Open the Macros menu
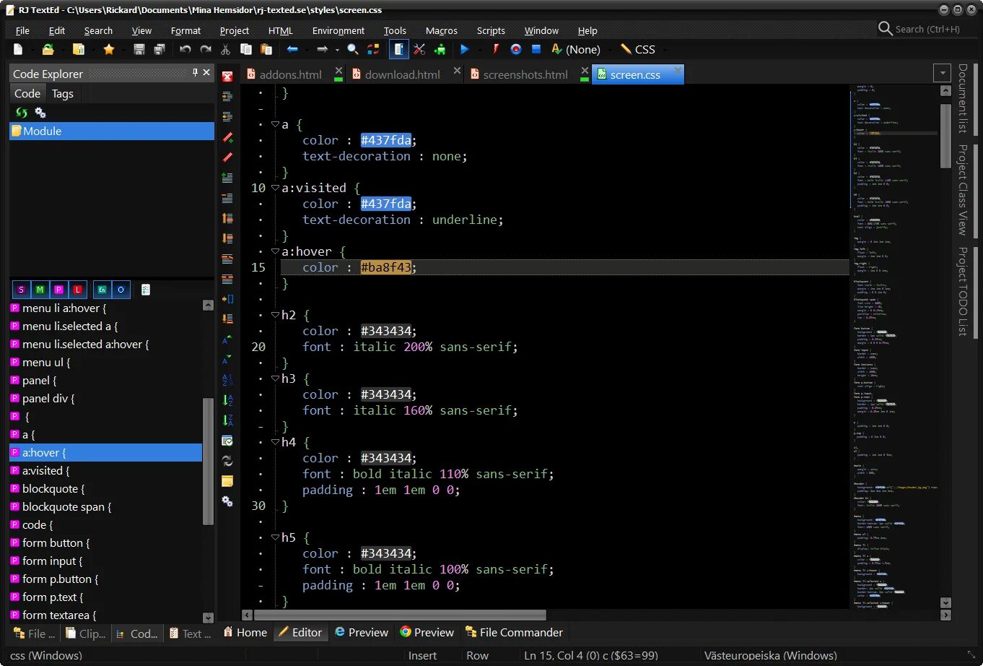Screen dimensions: 983x666 (442, 30)
